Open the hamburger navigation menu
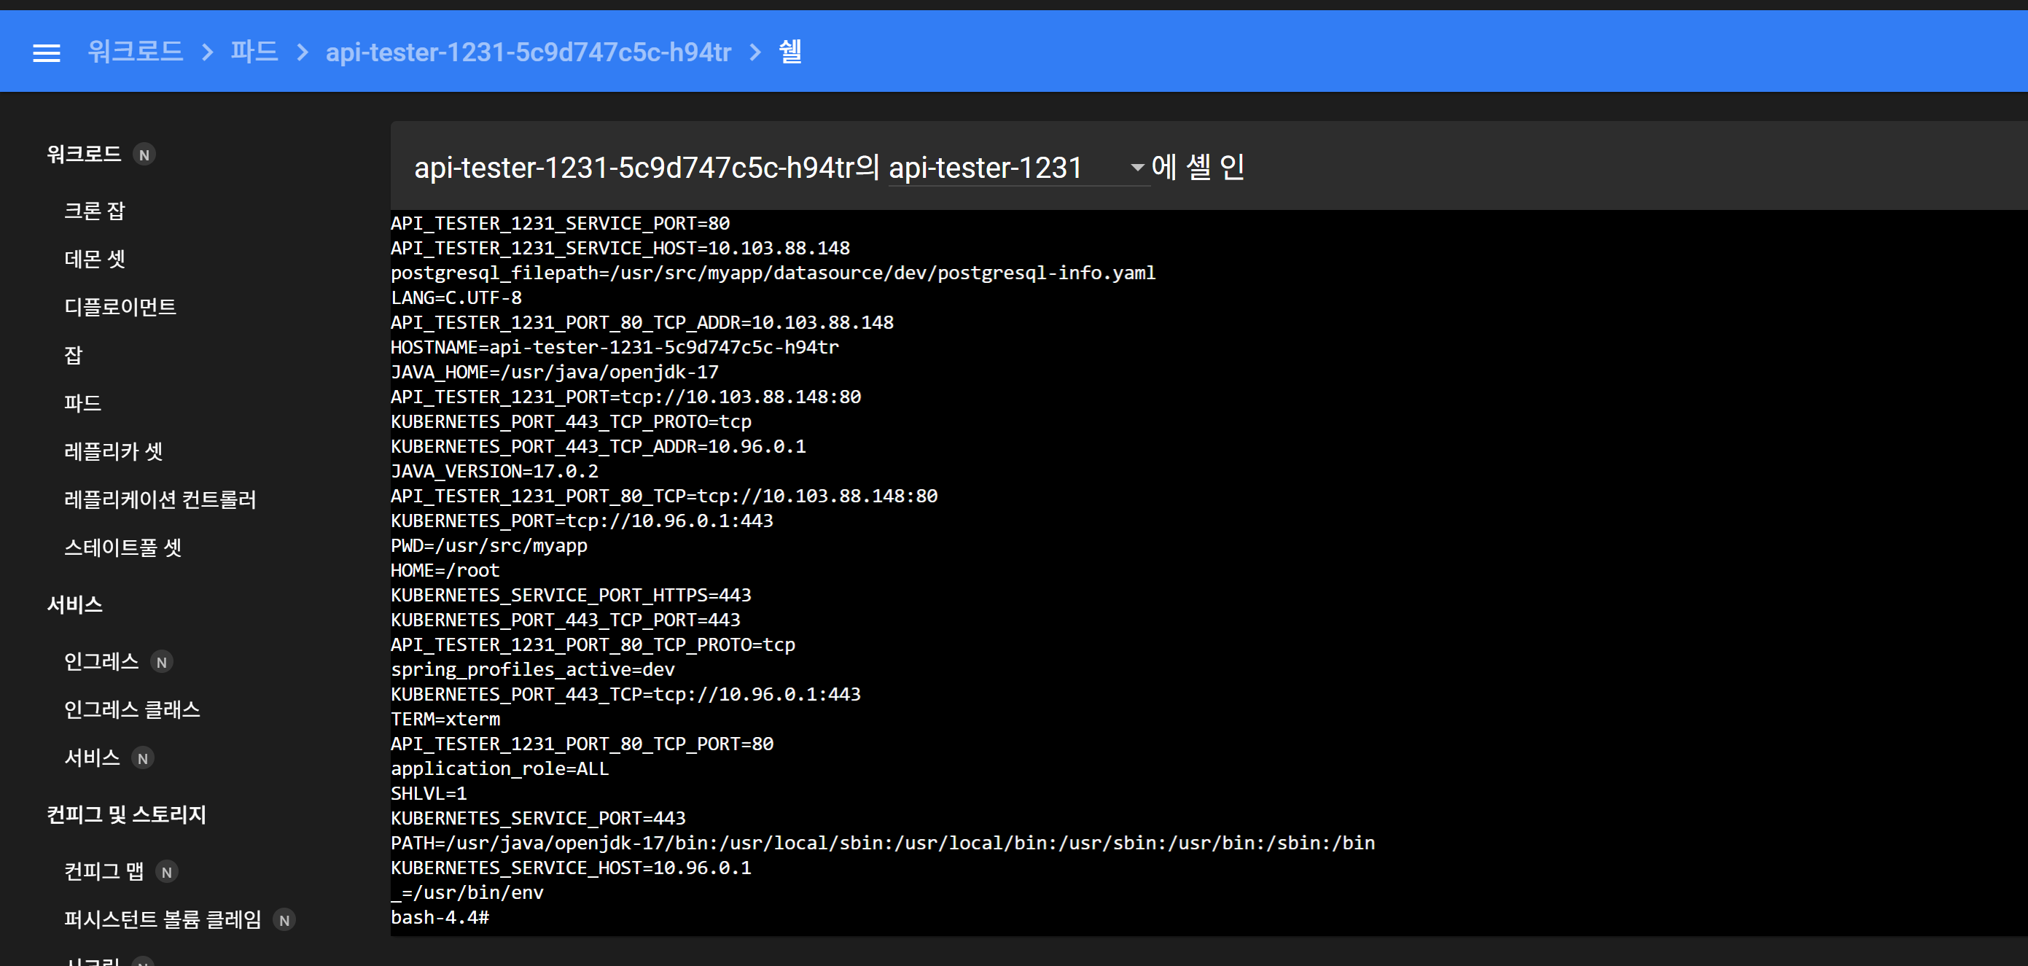The width and height of the screenshot is (2028, 966). [47, 52]
